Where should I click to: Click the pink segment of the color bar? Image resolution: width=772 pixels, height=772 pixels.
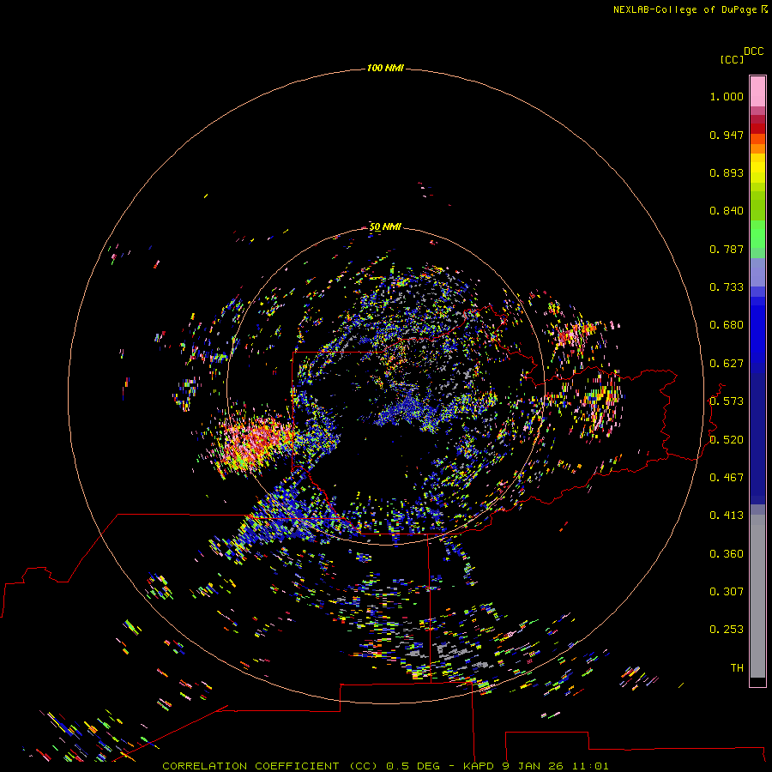click(757, 92)
